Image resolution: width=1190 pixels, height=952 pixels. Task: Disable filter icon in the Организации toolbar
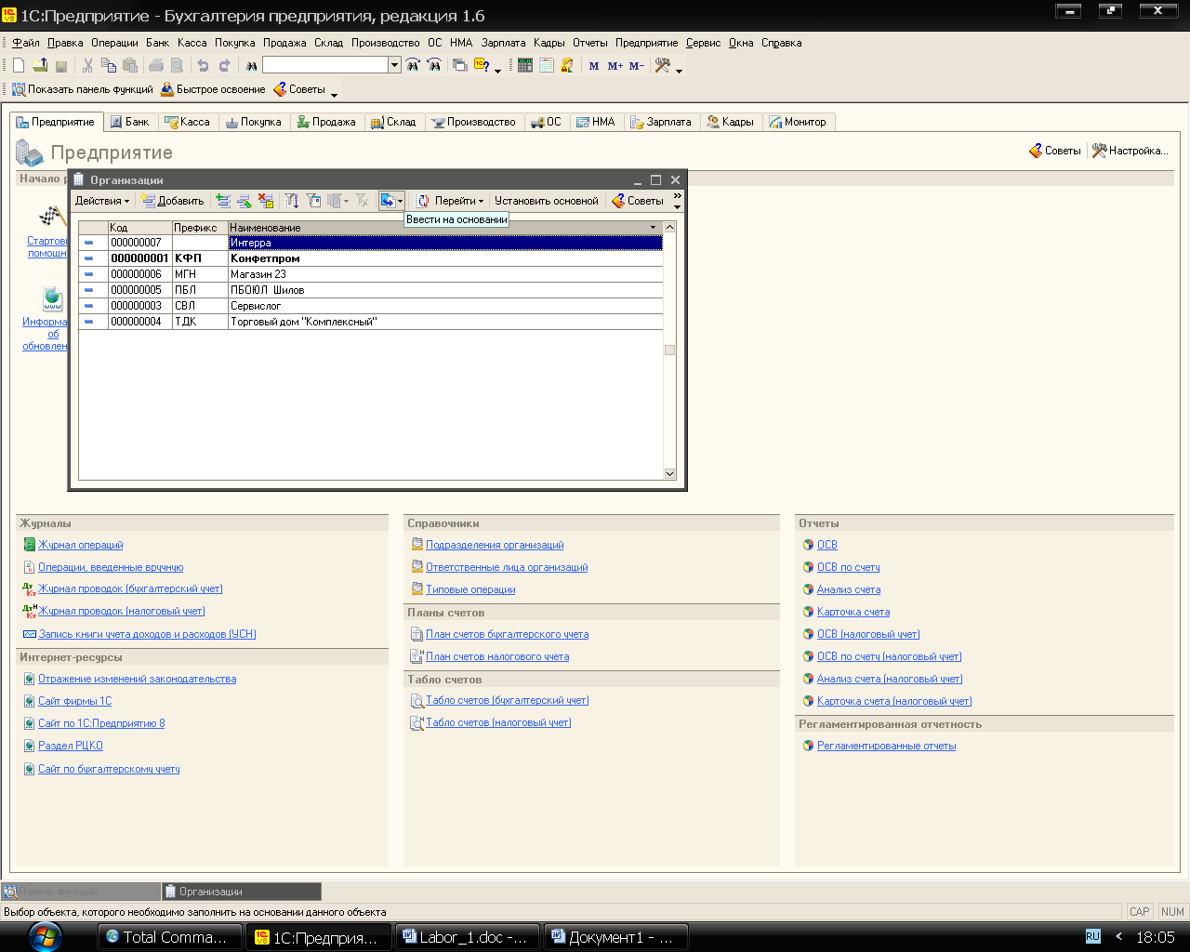(x=363, y=201)
